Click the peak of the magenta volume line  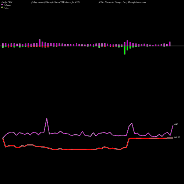coord(47,118)
